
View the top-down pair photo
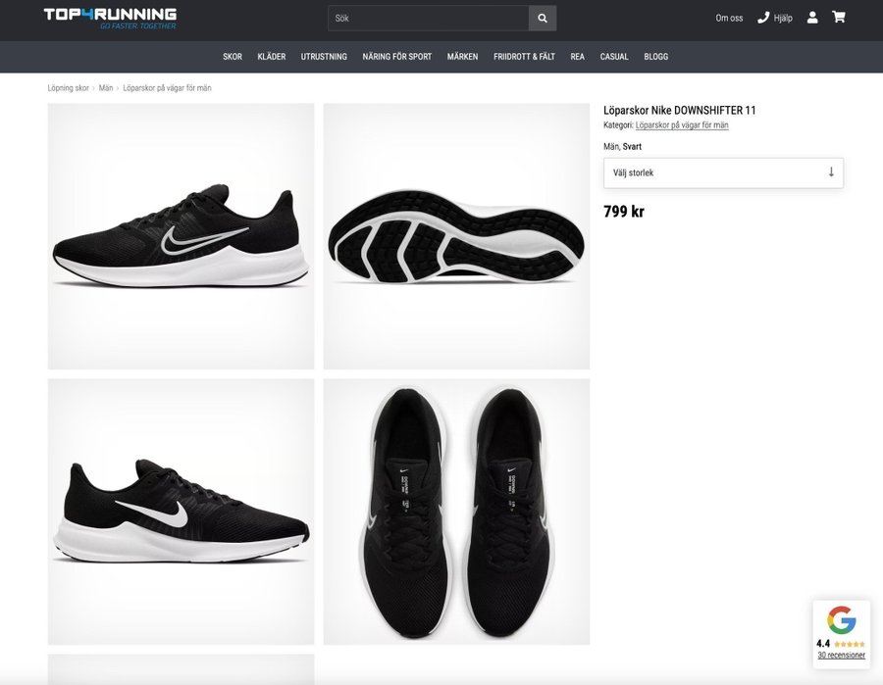(456, 512)
